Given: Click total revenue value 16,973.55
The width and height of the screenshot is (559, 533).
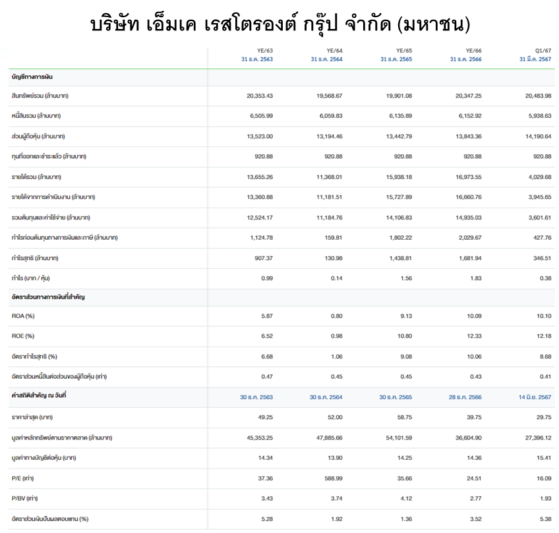Looking at the screenshot, I should 469,177.
